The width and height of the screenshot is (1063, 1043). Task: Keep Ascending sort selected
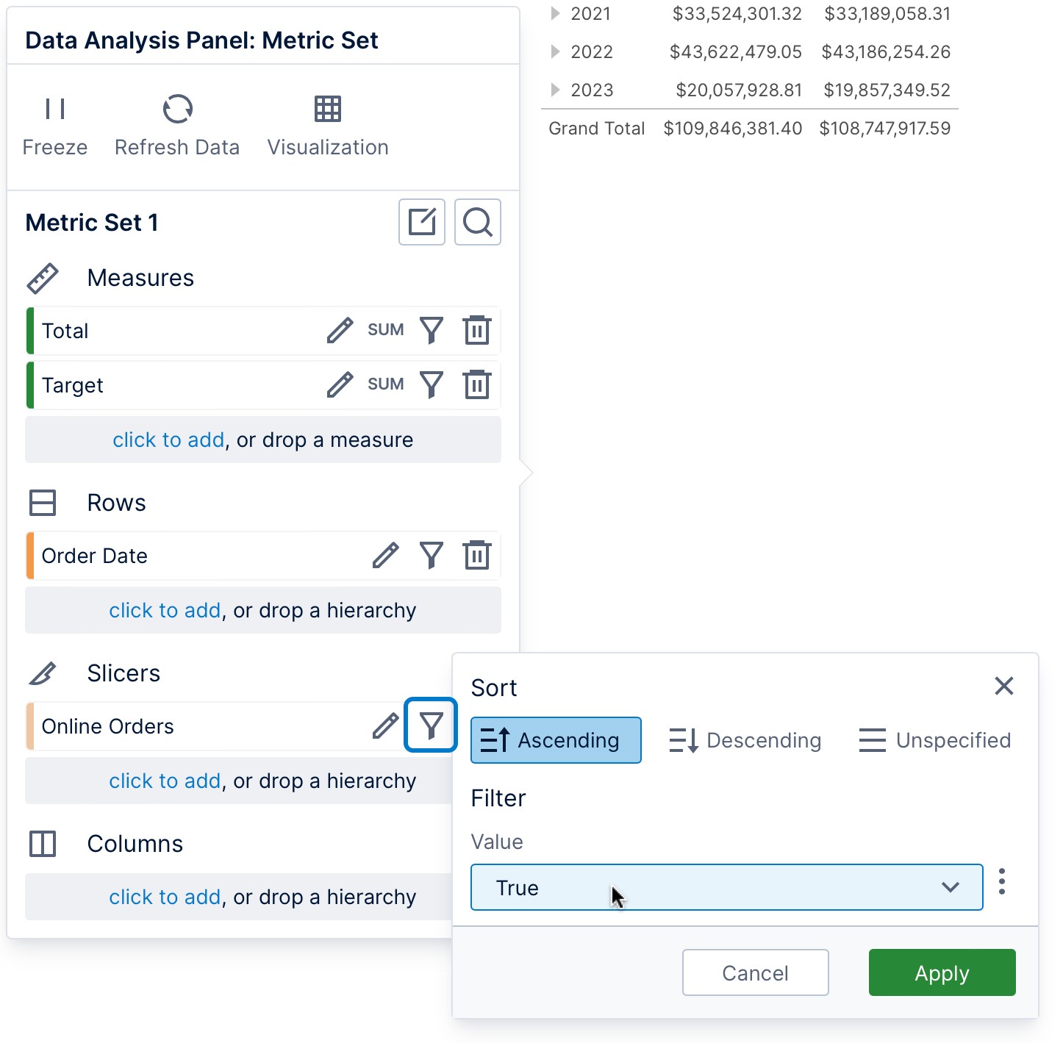pos(555,740)
